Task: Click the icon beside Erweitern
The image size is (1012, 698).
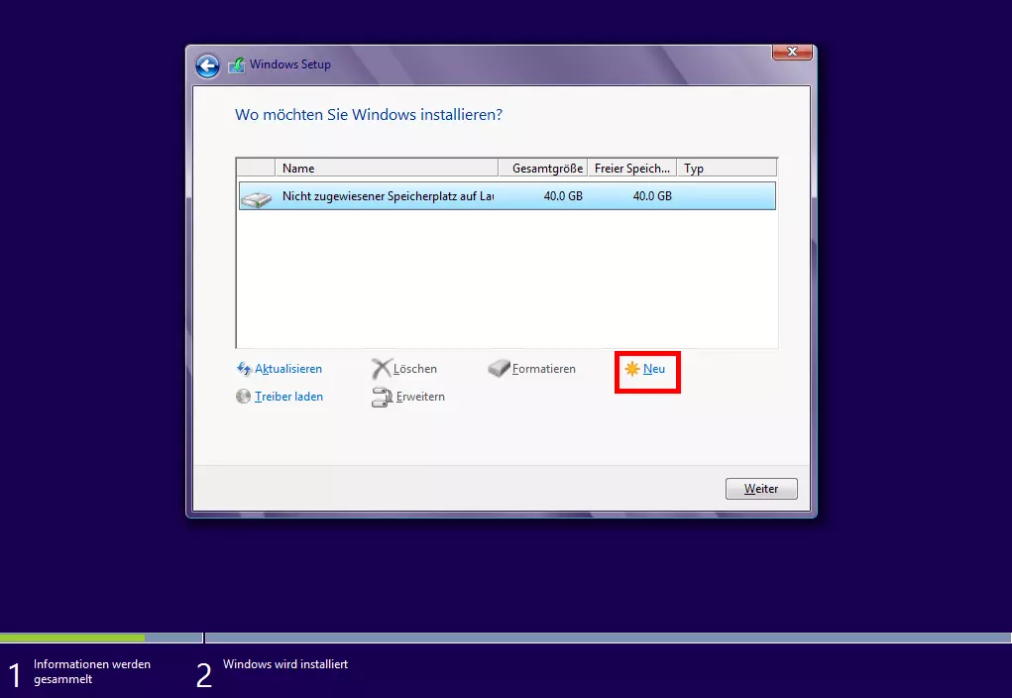Action: (382, 398)
